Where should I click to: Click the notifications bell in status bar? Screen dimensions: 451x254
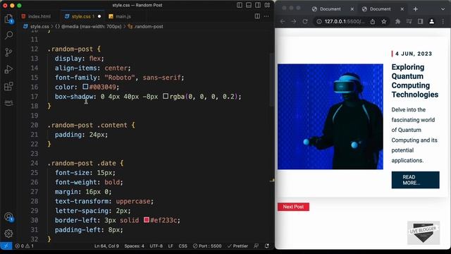pos(267,246)
